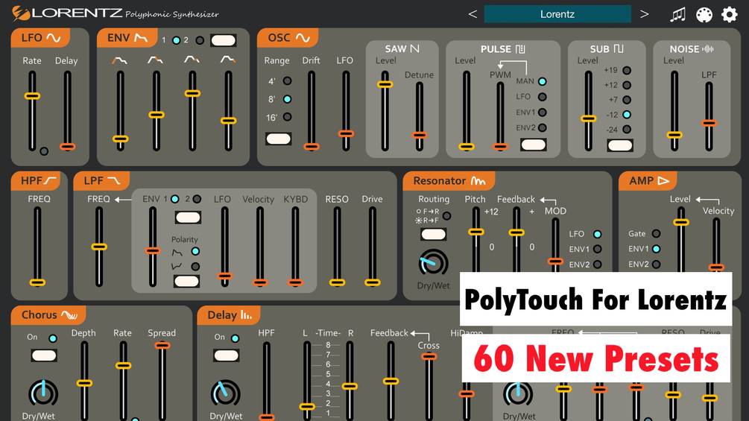Click the NOISE waveform icon
This screenshot has width=749, height=421.
(x=707, y=48)
